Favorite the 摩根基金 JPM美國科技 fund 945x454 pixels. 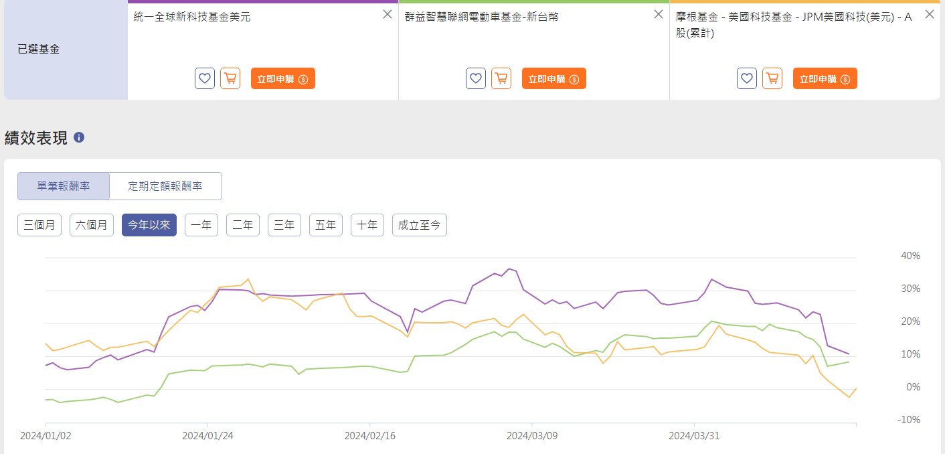(x=747, y=78)
